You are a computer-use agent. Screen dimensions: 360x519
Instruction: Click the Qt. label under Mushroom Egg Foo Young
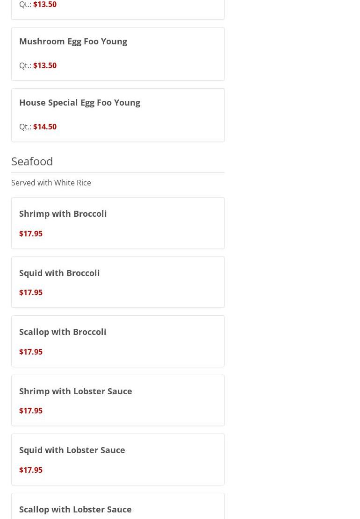coord(25,65)
